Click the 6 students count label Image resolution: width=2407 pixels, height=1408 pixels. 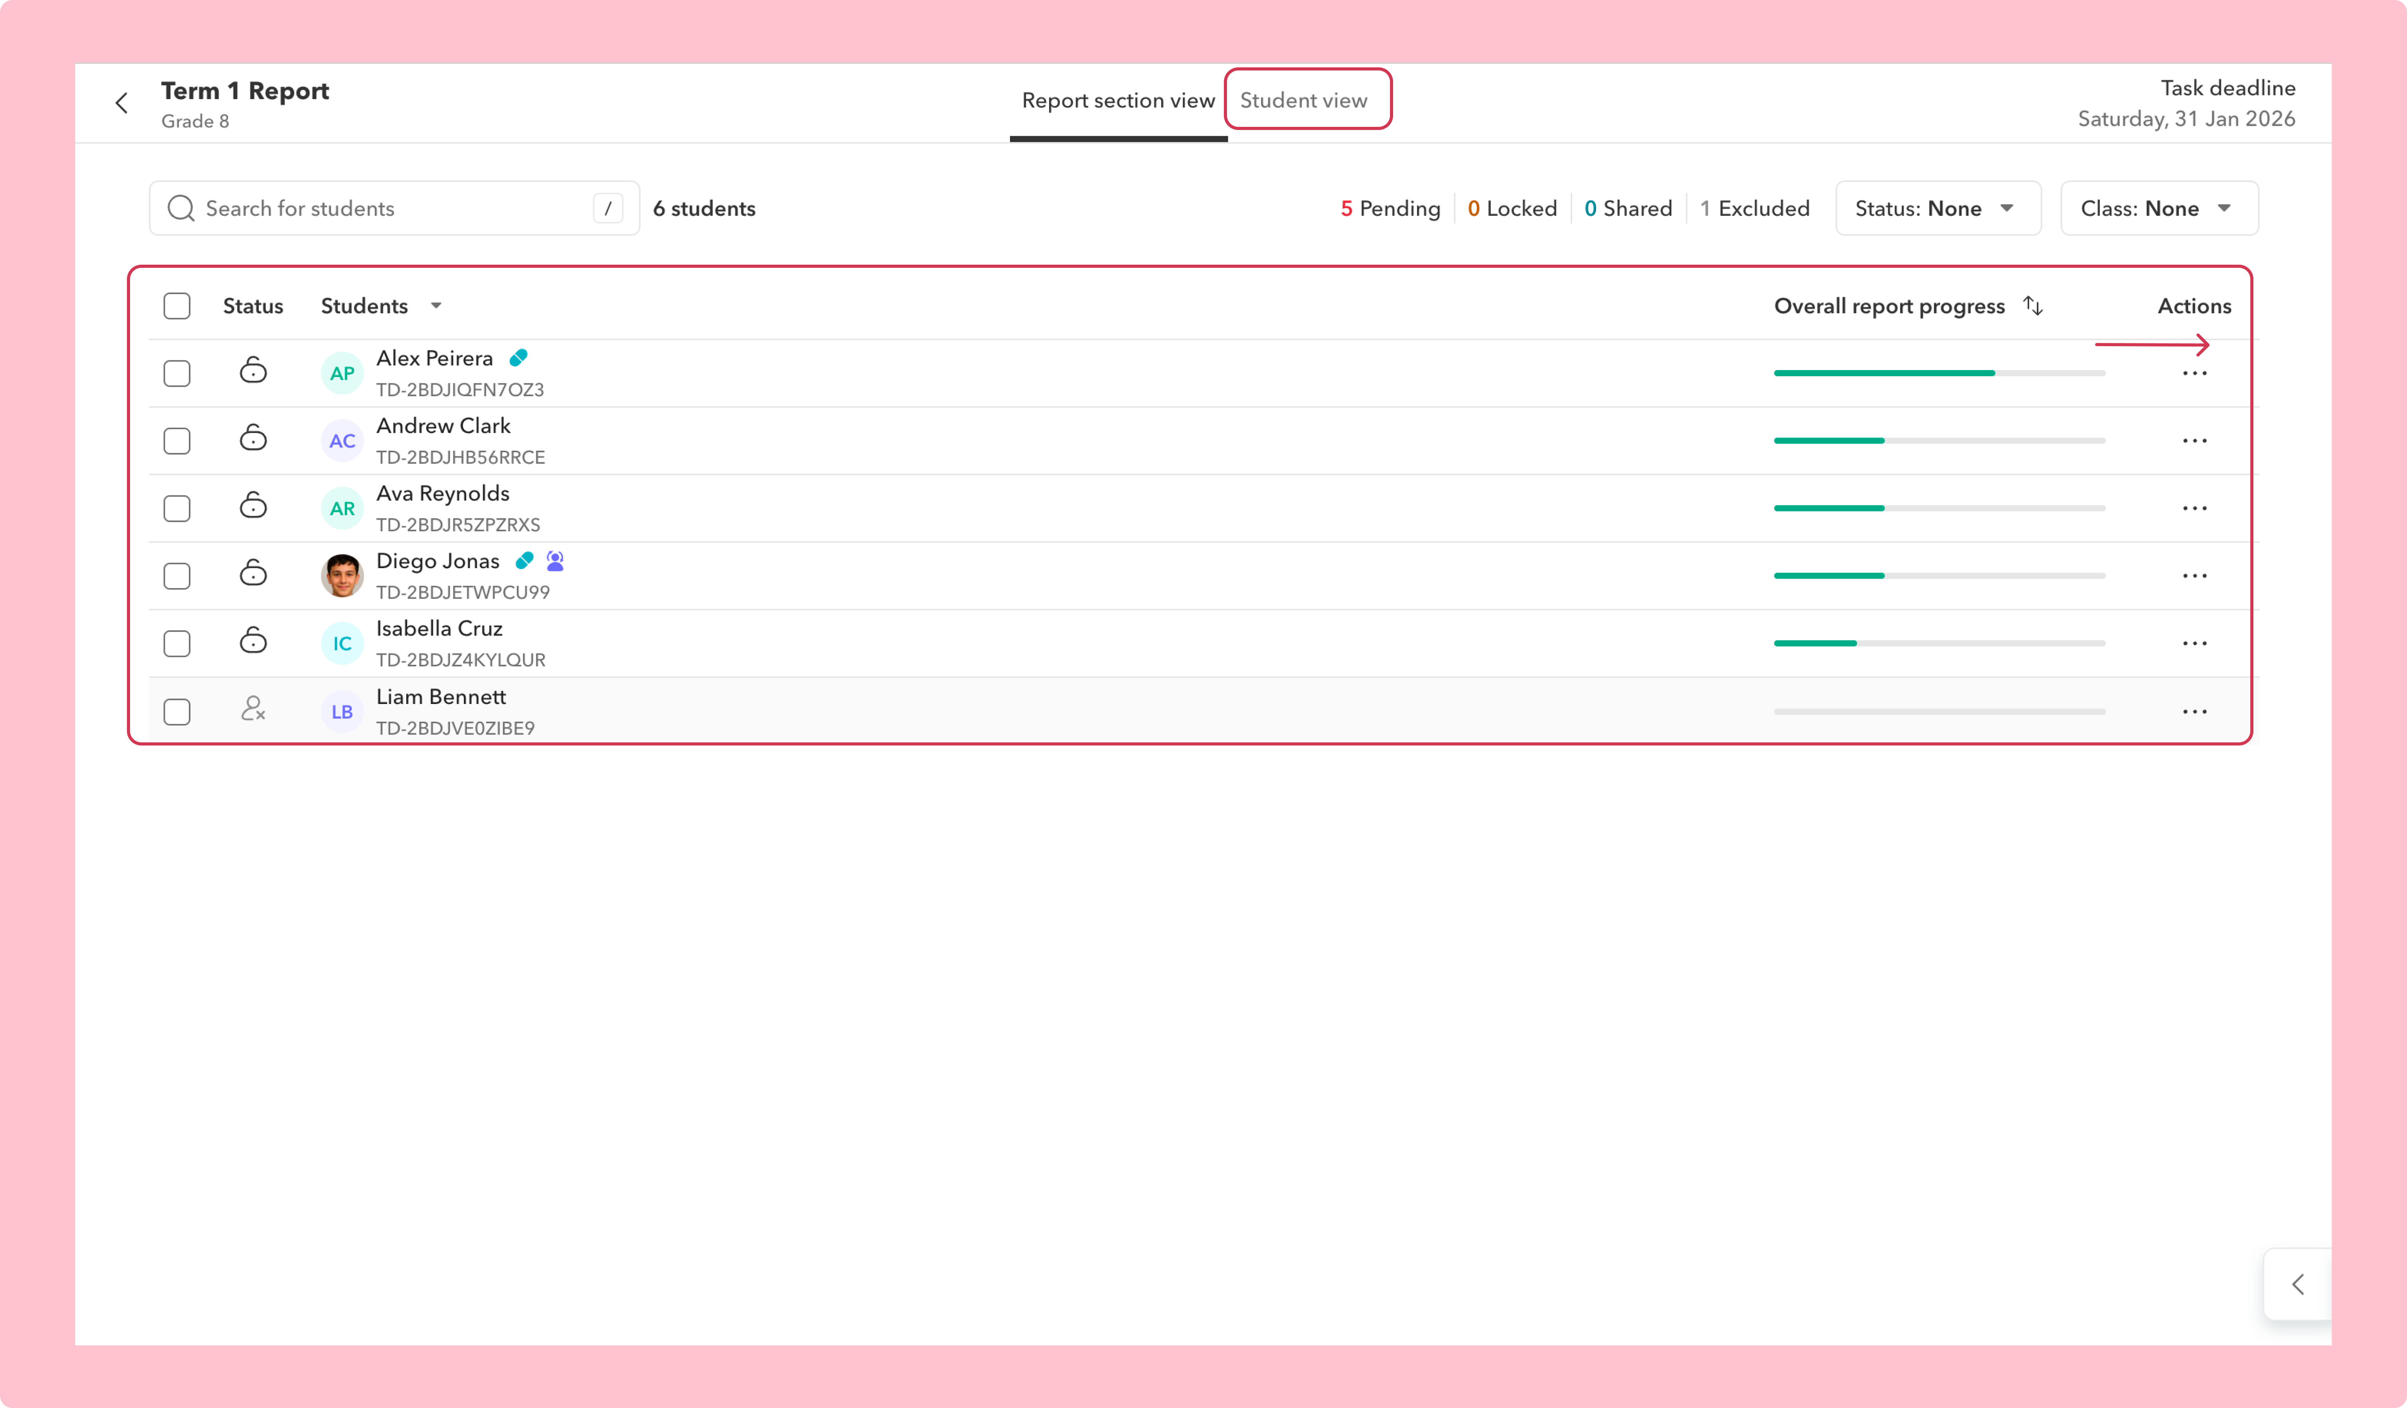pyautogui.click(x=704, y=209)
